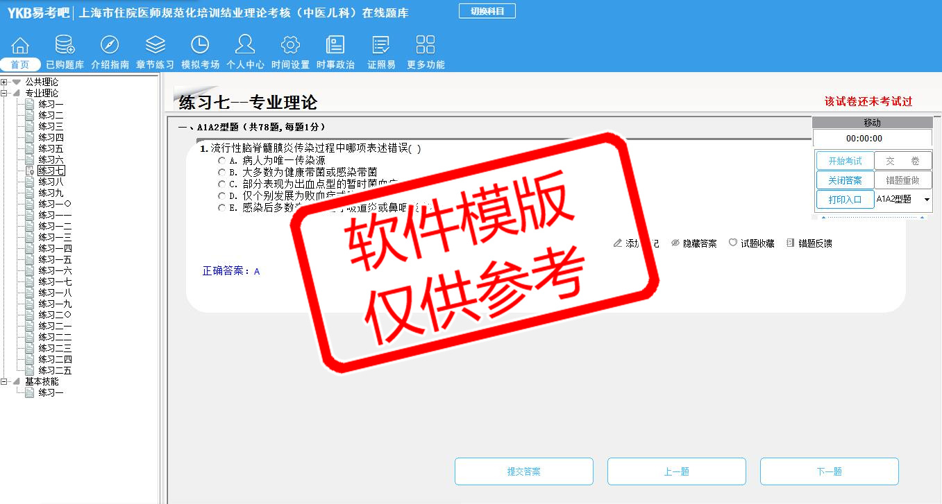This screenshot has width=942, height=504.
Task: Click the 首页 home icon
Action: 20,46
